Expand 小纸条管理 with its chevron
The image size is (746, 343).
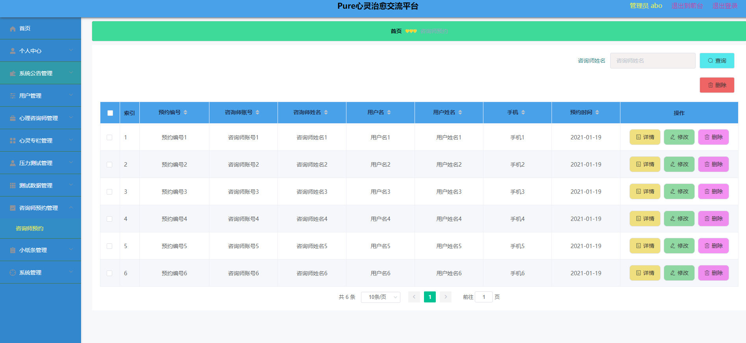tap(71, 250)
